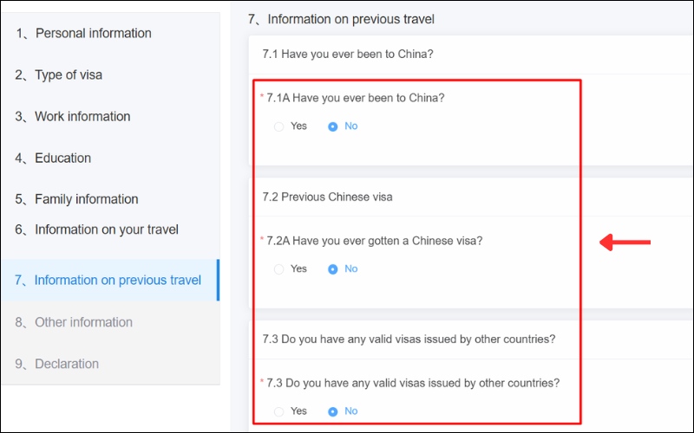
Task: Click the red arrow pointing at form
Action: pyautogui.click(x=625, y=242)
